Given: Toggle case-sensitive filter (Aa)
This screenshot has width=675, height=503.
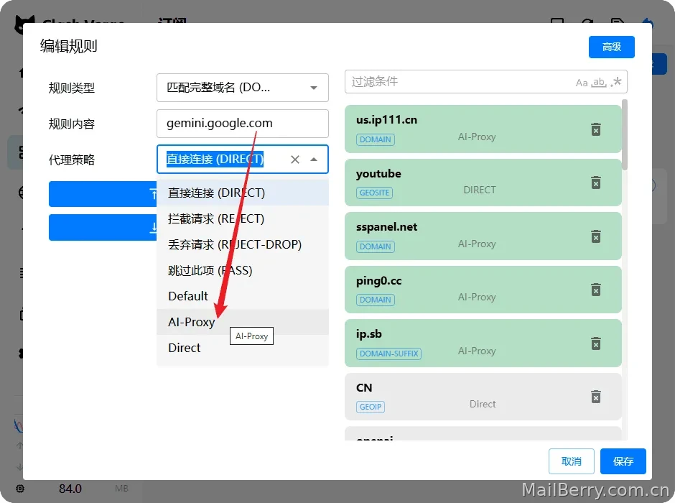Looking at the screenshot, I should (x=582, y=82).
